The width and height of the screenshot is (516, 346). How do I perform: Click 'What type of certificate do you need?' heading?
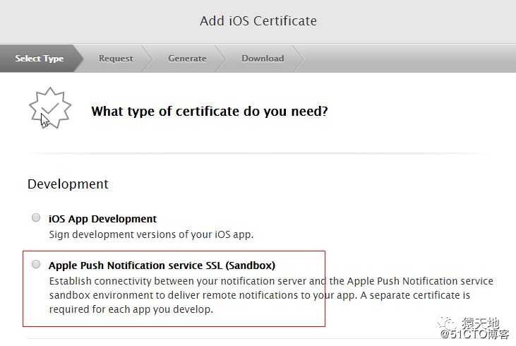[x=210, y=112]
